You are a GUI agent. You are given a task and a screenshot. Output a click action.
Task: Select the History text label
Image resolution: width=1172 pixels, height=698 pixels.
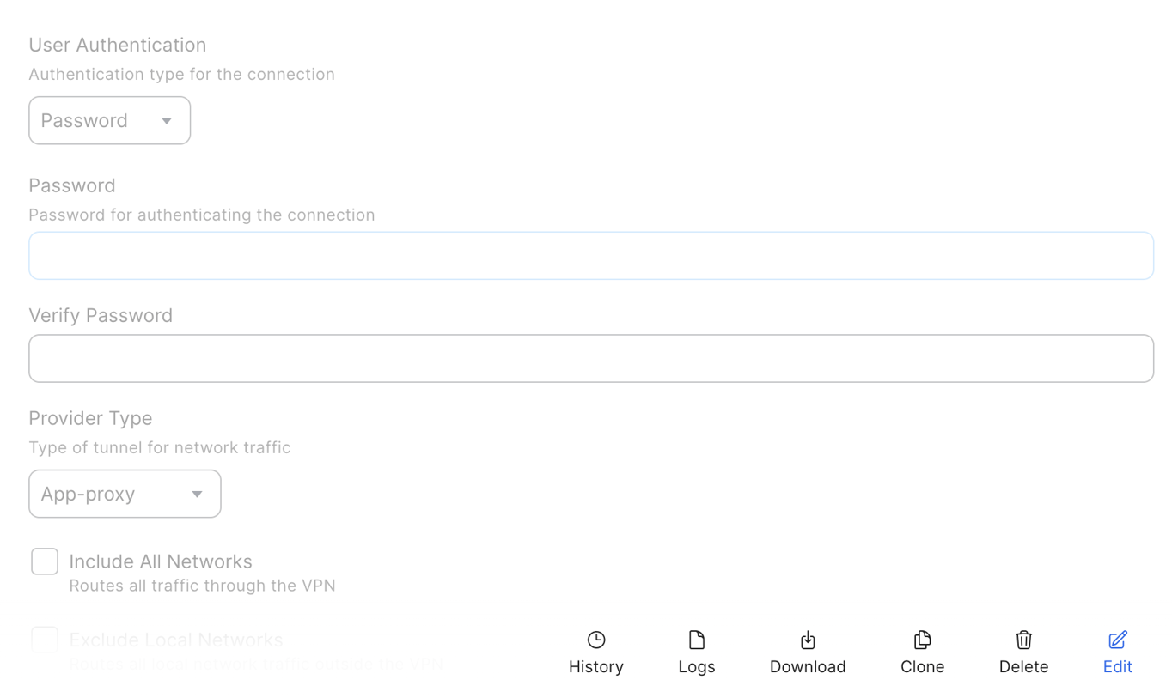click(596, 667)
